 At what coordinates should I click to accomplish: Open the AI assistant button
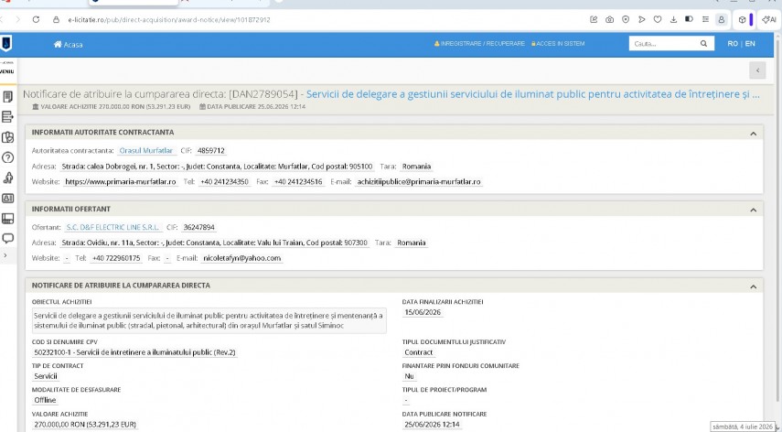[x=768, y=19]
